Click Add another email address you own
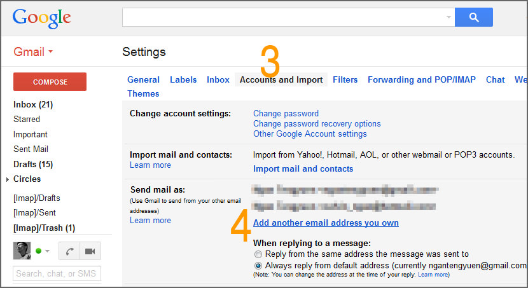This screenshot has width=528, height=288. [x=326, y=223]
